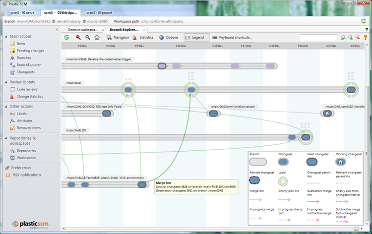Click the clear search red X icon

(358, 38)
